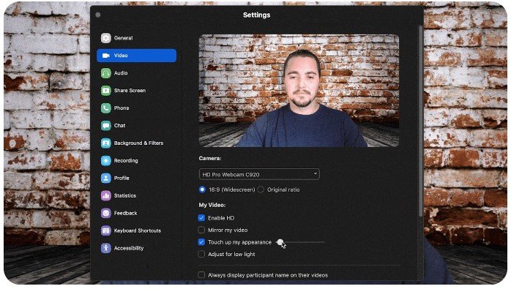
Task: Close the Settings window
Action: click(x=98, y=15)
